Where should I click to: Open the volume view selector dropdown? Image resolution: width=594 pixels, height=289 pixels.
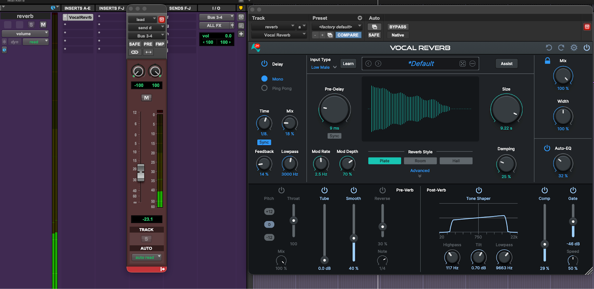click(25, 34)
